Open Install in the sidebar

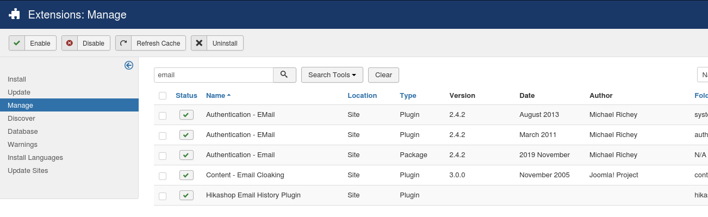pyautogui.click(x=17, y=79)
